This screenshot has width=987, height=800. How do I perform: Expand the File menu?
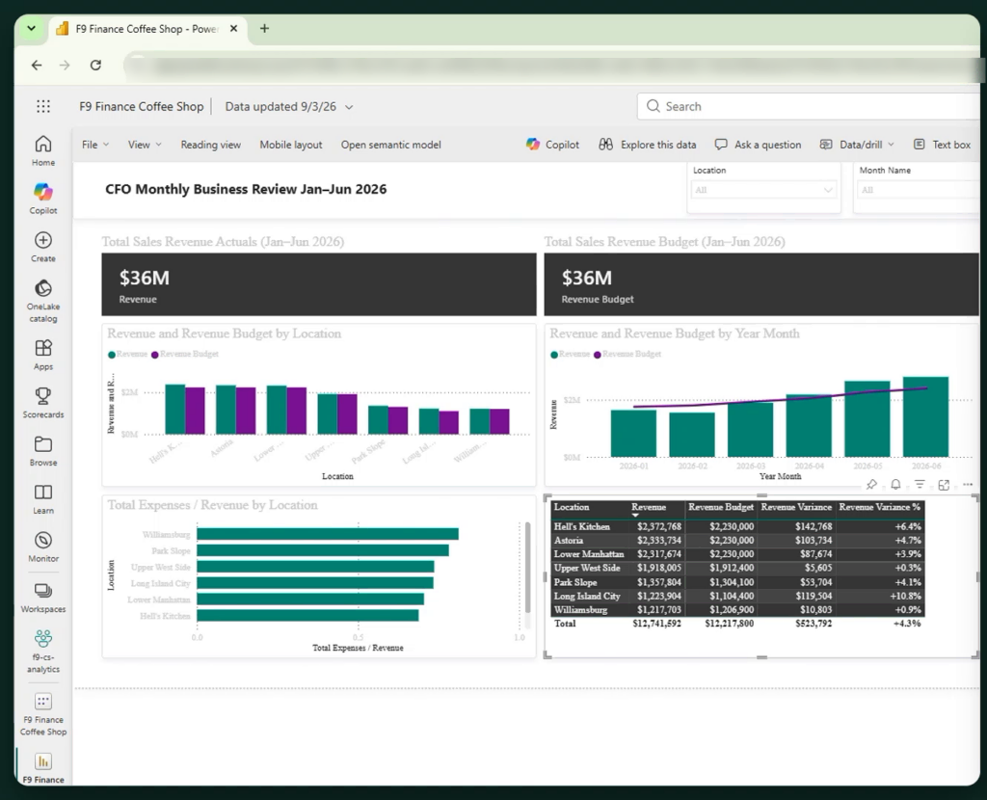[x=95, y=145]
